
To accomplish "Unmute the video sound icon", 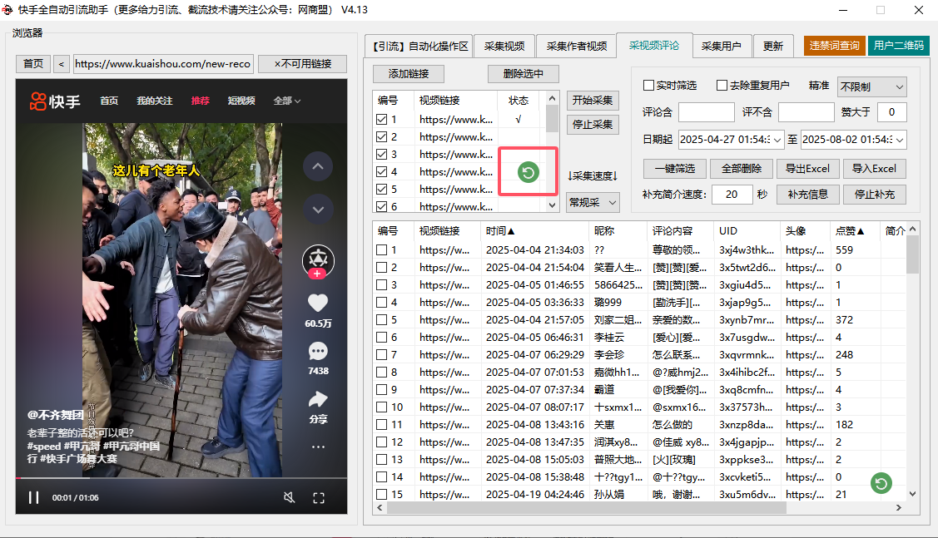I will (289, 497).
